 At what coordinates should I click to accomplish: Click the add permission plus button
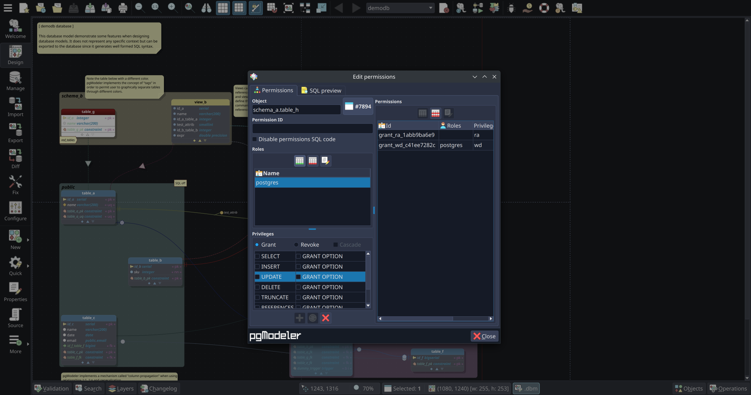click(x=299, y=318)
